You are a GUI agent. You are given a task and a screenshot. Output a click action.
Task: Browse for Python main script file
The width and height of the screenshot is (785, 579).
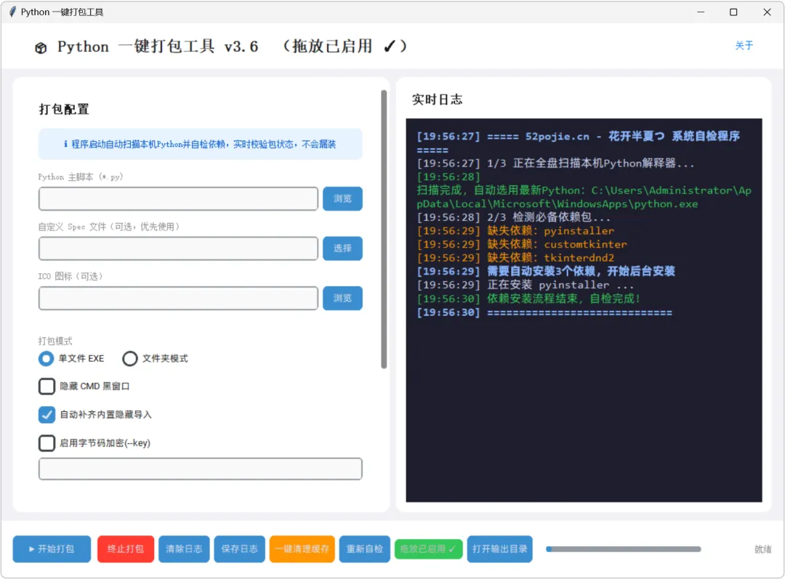click(342, 198)
